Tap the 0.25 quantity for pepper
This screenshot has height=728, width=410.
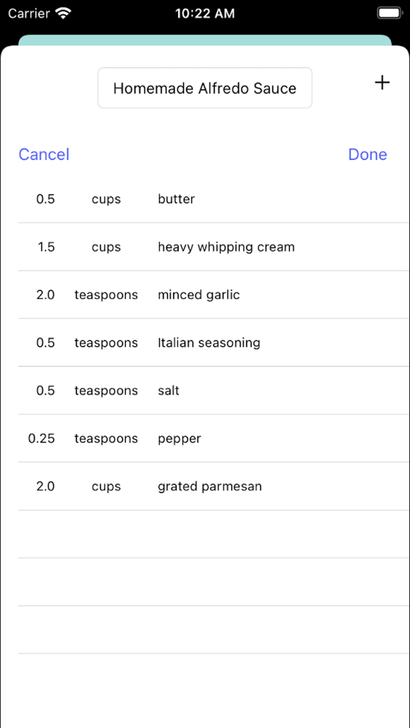coord(42,439)
